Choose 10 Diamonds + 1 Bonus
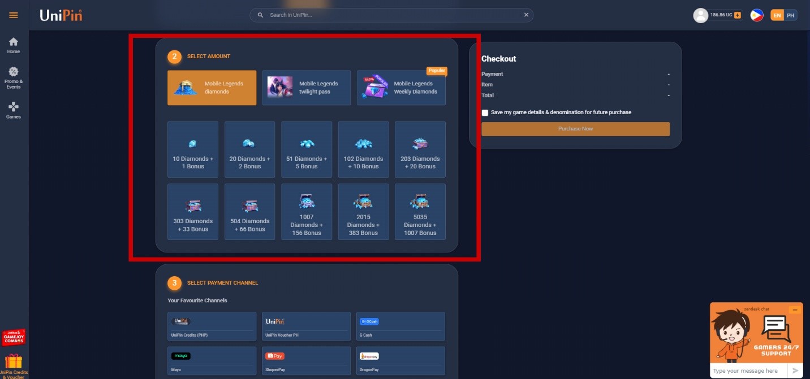The height and width of the screenshot is (379, 810). tap(193, 150)
